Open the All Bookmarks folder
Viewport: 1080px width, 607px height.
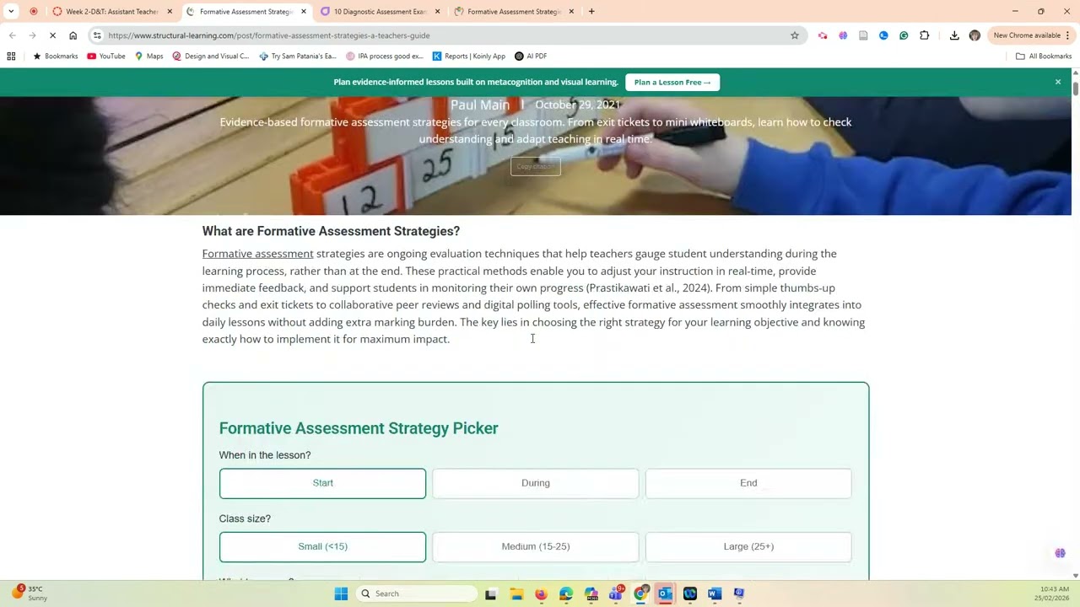click(1044, 56)
